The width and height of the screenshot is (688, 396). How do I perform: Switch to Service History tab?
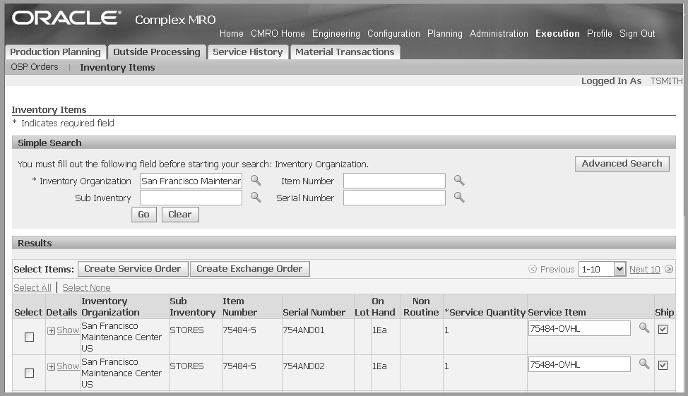click(247, 52)
